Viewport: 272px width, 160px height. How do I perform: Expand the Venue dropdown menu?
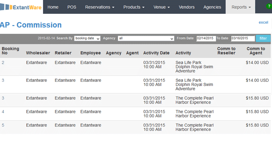coord(162,7)
